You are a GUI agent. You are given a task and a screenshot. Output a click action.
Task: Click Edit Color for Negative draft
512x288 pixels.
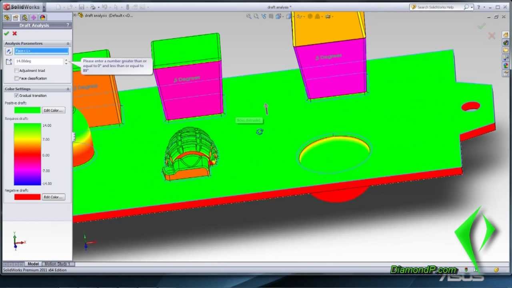tap(54, 197)
